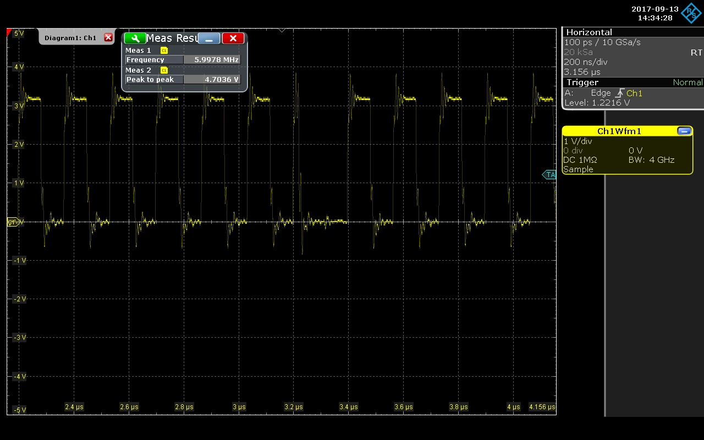Click the 200 ns/div time scale value
Screen dimensions: 704x440
tap(586, 62)
